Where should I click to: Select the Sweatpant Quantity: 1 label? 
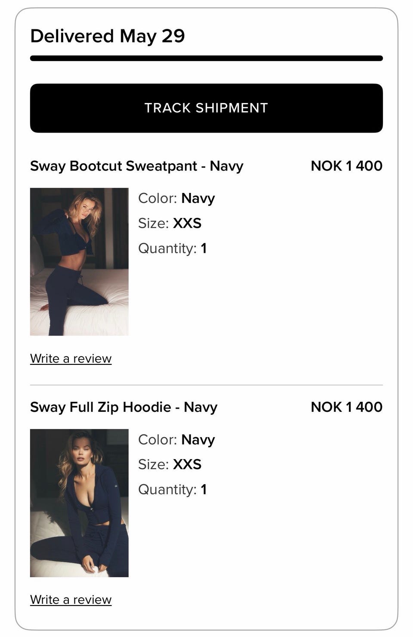click(x=173, y=249)
